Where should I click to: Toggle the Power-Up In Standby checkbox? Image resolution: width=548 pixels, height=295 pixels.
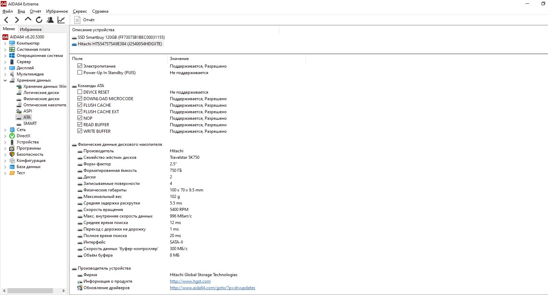click(80, 72)
